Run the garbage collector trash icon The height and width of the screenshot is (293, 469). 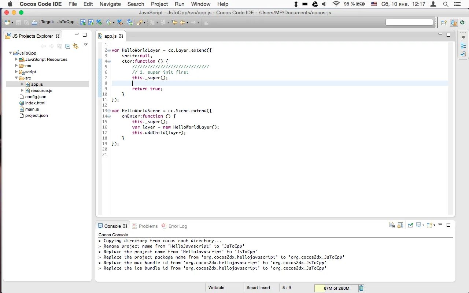click(361, 288)
